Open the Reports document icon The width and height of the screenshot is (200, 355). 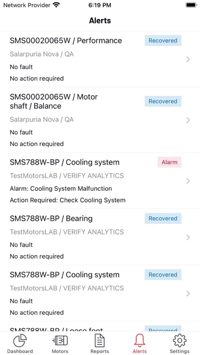(x=99, y=340)
